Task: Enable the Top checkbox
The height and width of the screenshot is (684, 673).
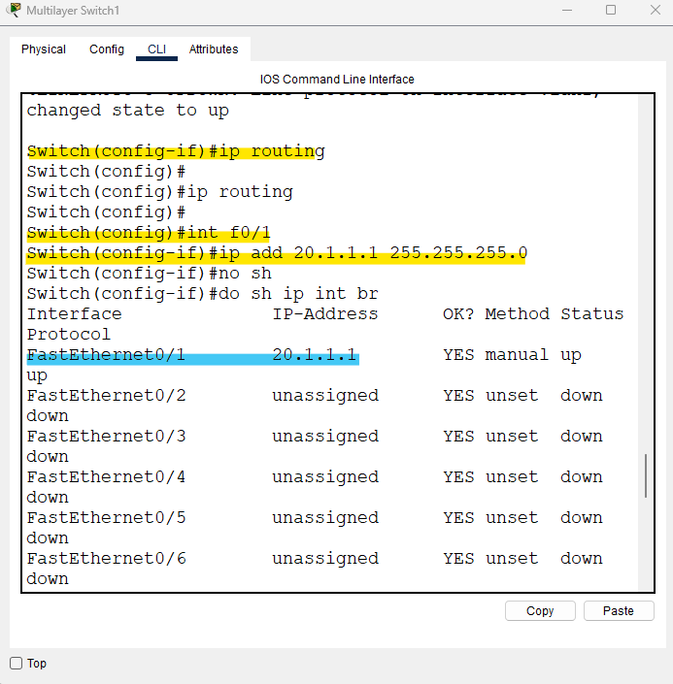Action: click(17, 663)
